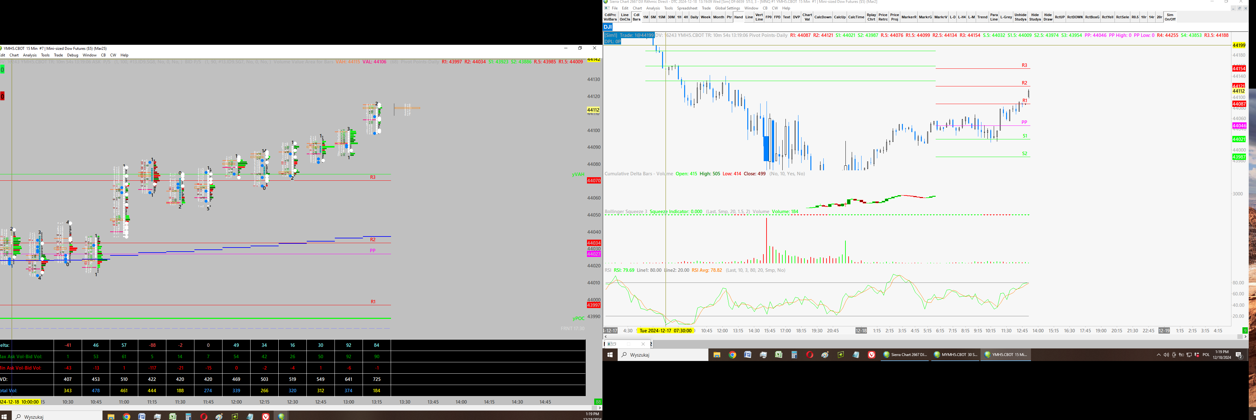
Task: Switch to the DJI chartbook tab
Action: point(607,27)
